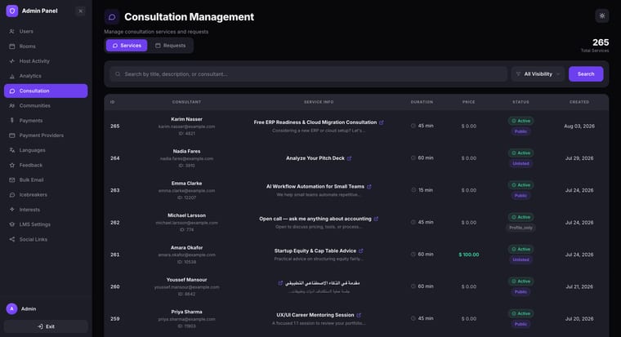Go to Rooms in the sidebar
Screen dimensions: 621x337
tap(46, 47)
